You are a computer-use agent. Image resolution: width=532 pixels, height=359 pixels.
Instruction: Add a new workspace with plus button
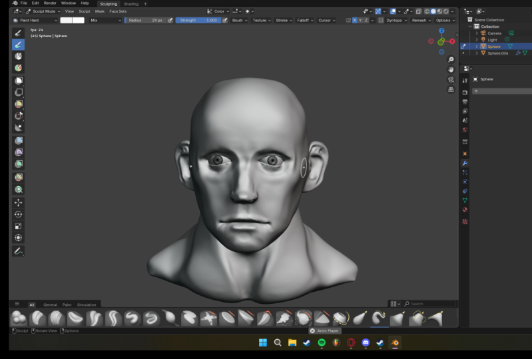(146, 4)
